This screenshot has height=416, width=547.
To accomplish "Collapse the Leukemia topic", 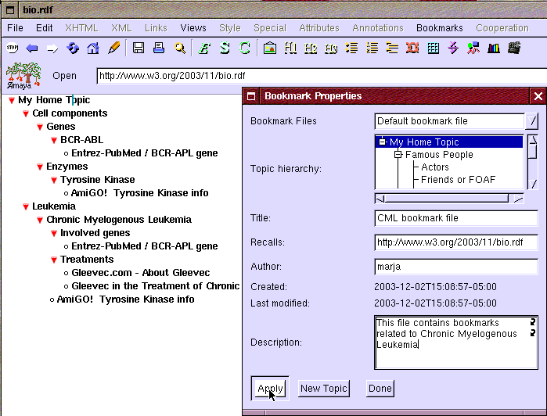I will 26,206.
